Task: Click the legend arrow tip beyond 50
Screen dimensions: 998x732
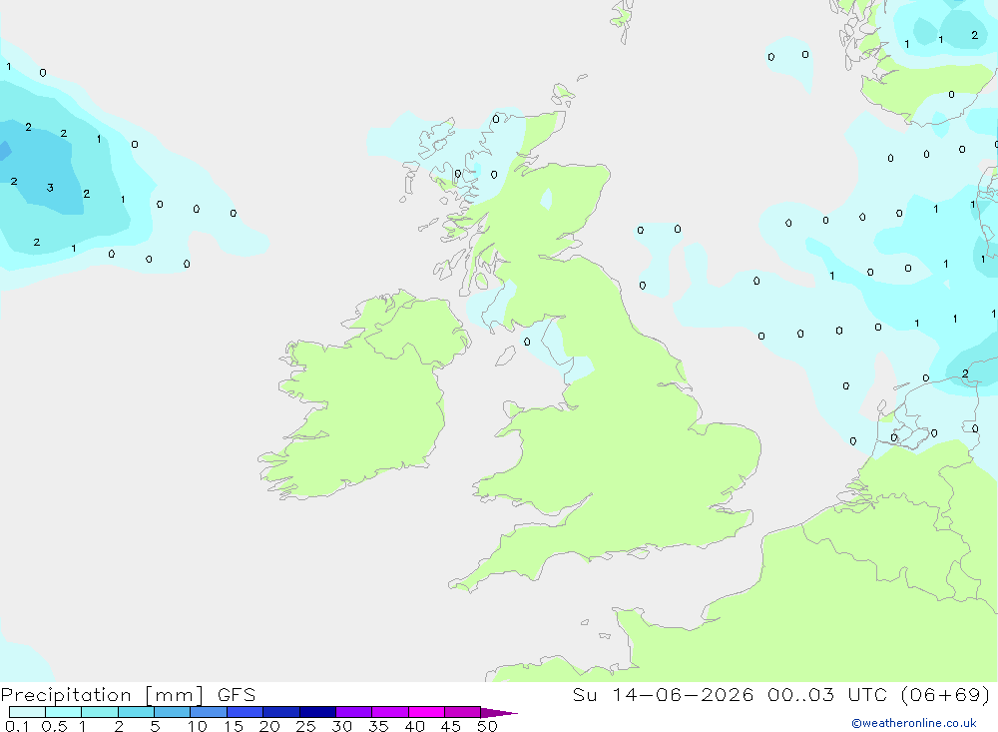Action: [x=500, y=713]
